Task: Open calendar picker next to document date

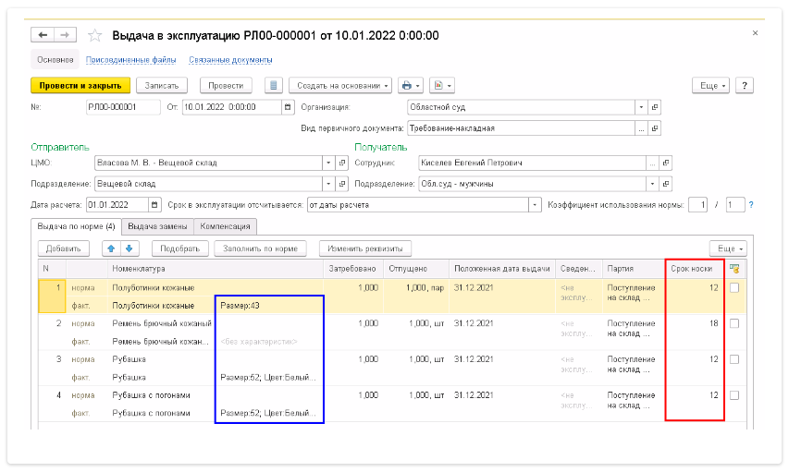Action: [x=287, y=106]
